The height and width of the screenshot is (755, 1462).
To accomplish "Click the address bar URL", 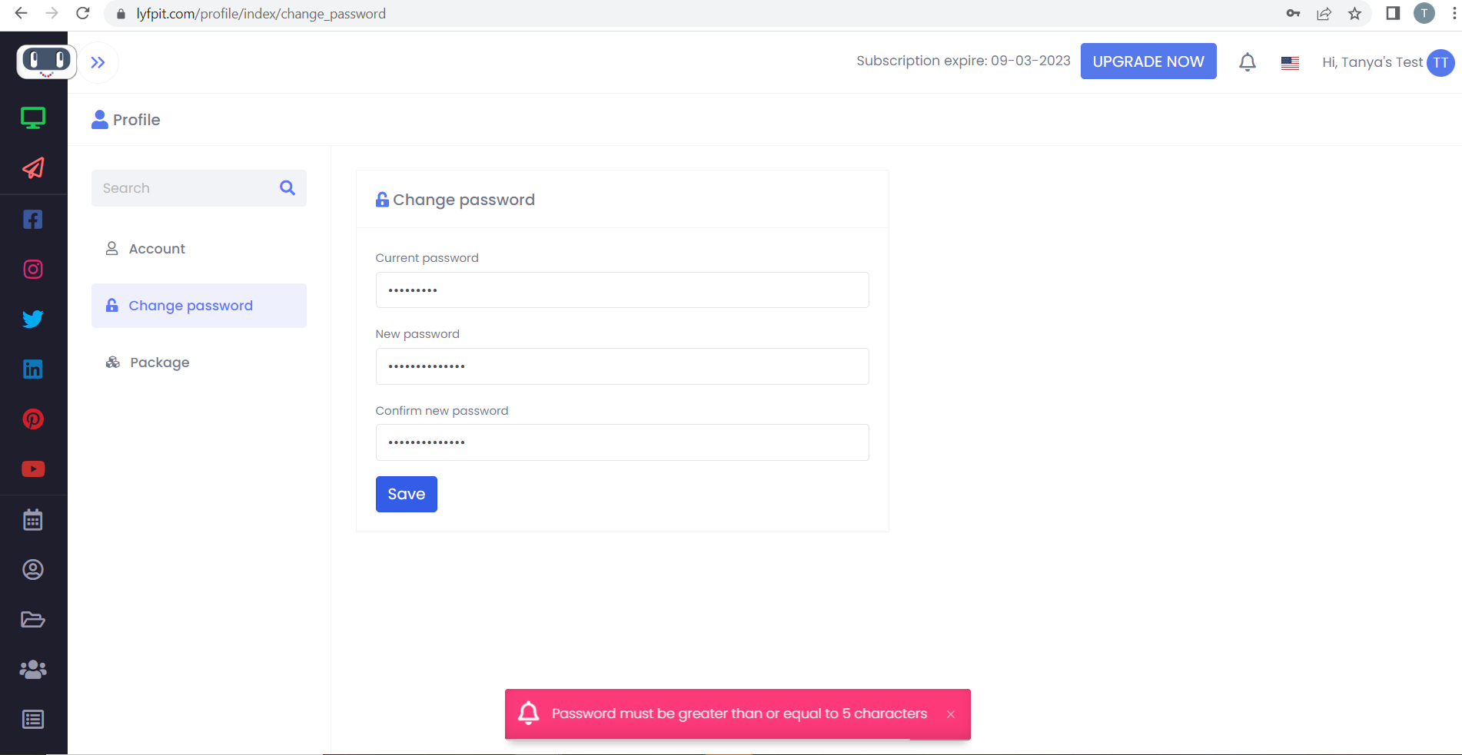I will point(261,14).
